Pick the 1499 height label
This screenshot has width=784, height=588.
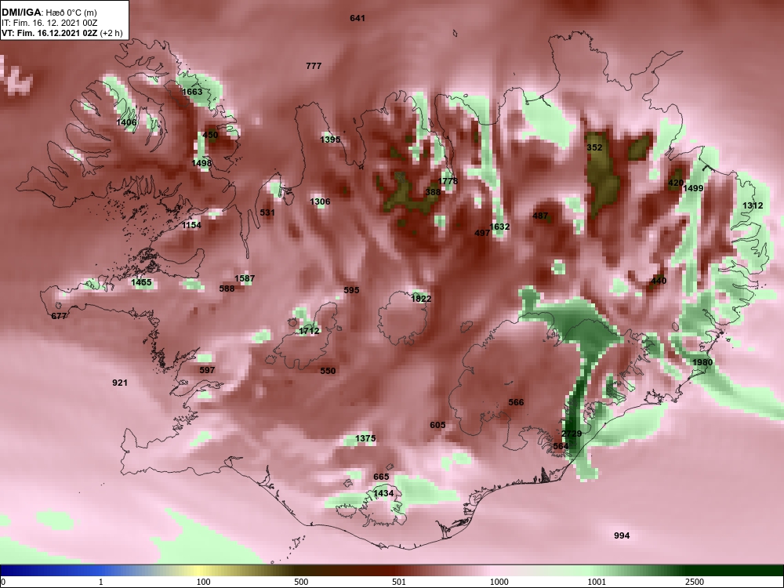[x=693, y=188]
